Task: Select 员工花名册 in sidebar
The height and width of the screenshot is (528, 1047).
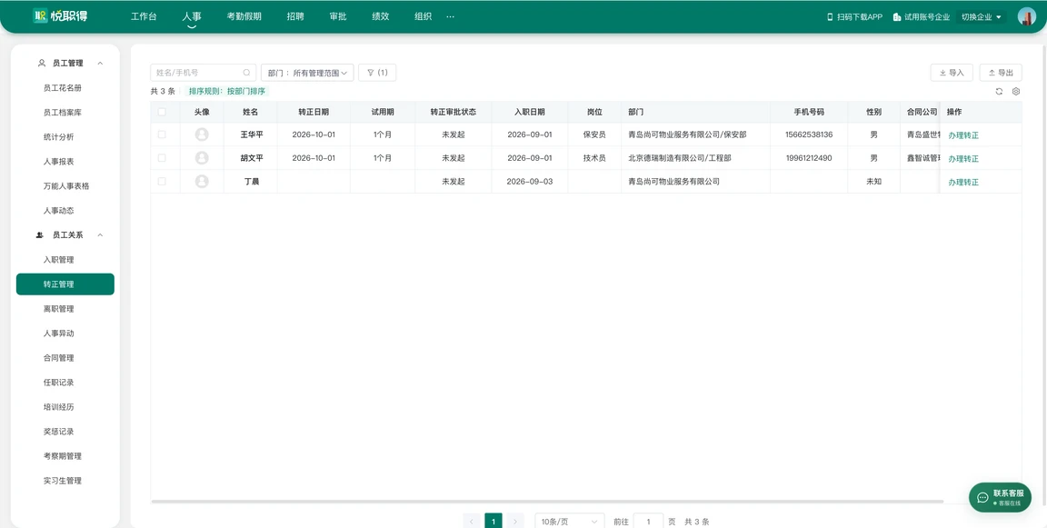Action: click(x=65, y=87)
